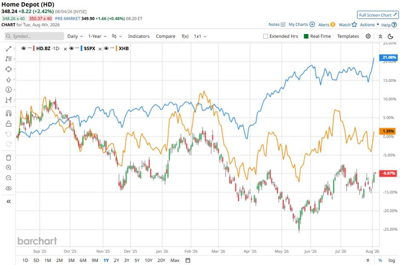The image size is (400, 265).
Task: Zoom in with the magnifier plus
Action: pyautogui.click(x=9, y=168)
